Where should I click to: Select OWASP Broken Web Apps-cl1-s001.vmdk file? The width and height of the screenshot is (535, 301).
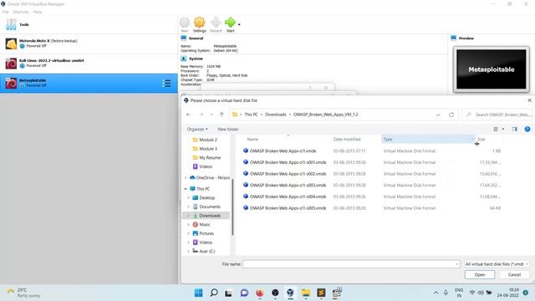pos(288,162)
